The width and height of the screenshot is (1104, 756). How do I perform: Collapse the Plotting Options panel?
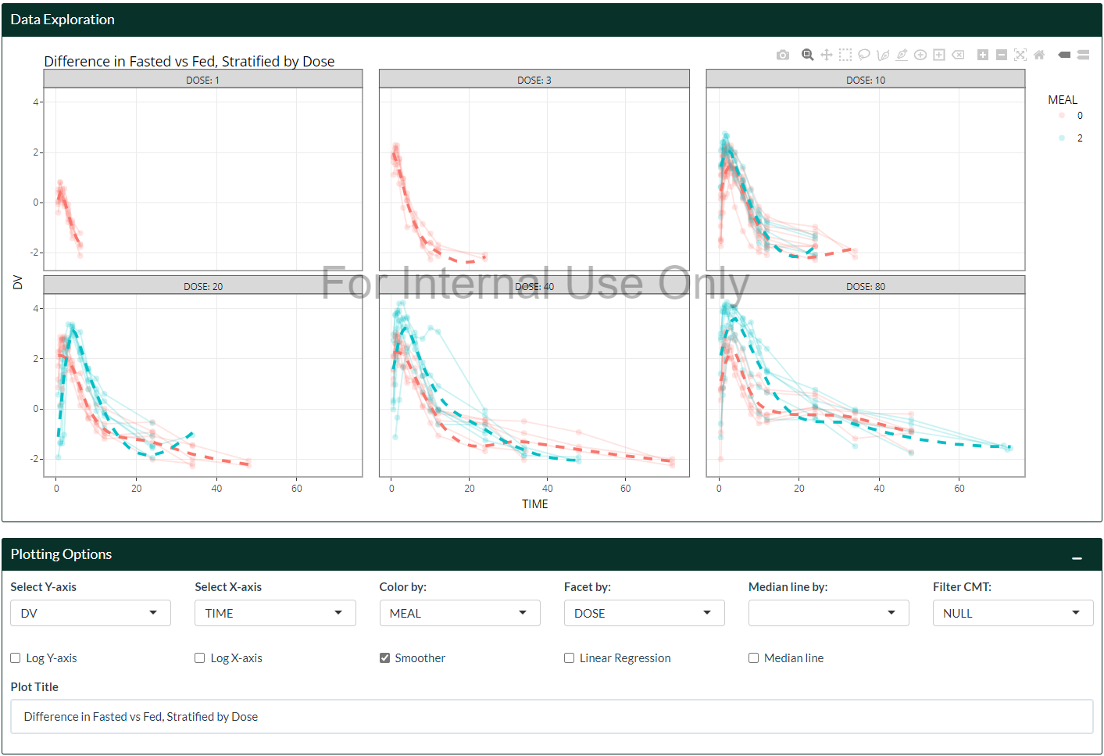1077,557
